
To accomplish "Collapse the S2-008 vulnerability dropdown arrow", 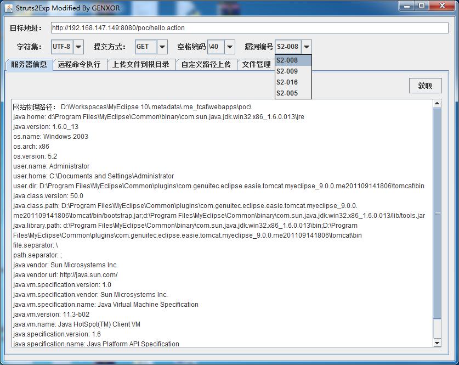I will click(x=306, y=47).
